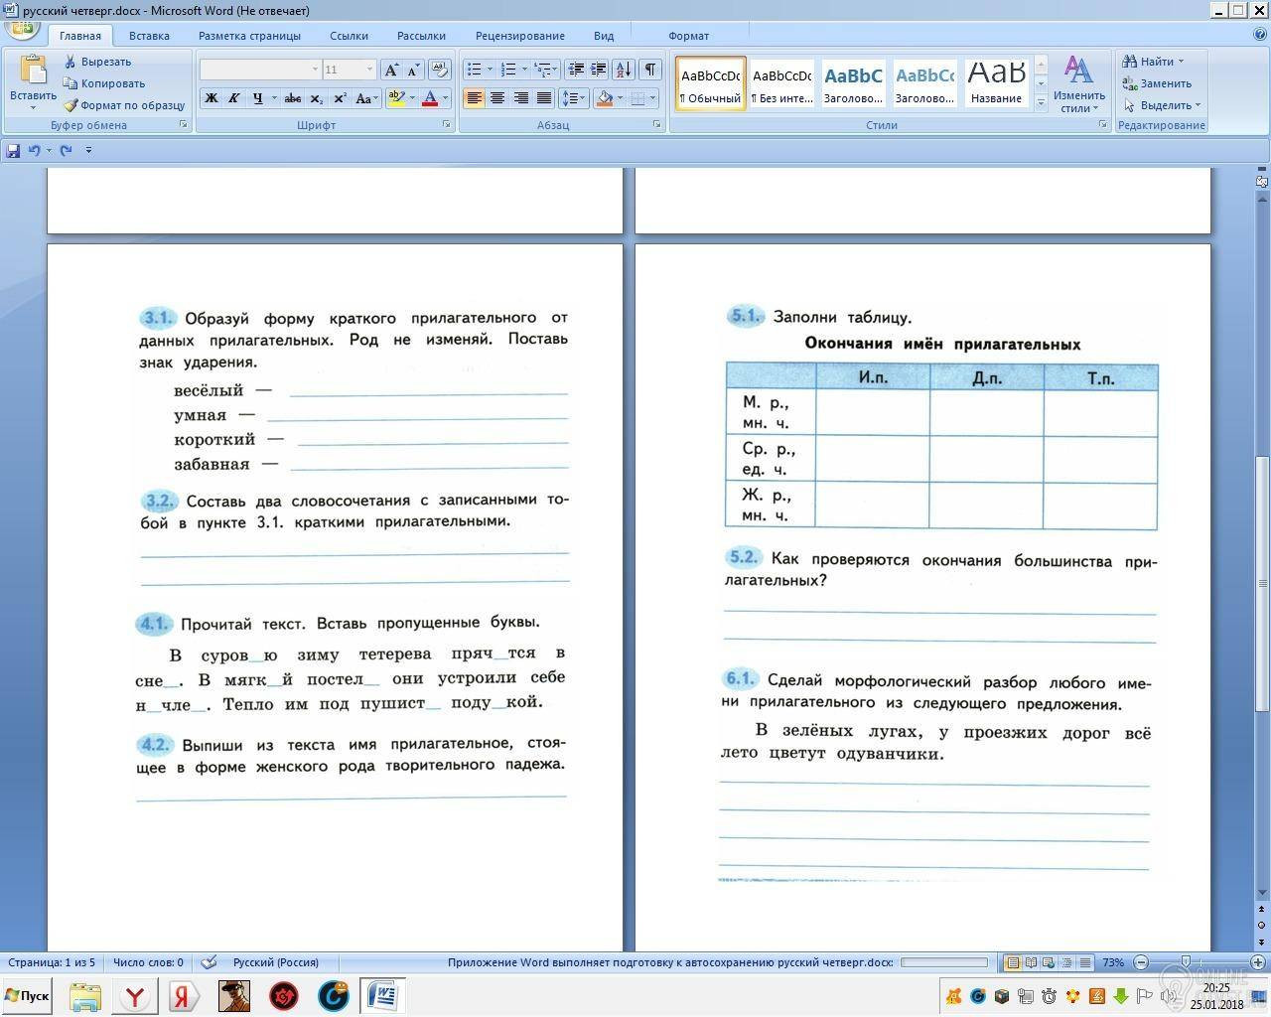Open the font size dropdown
The image size is (1271, 1017).
[369, 70]
